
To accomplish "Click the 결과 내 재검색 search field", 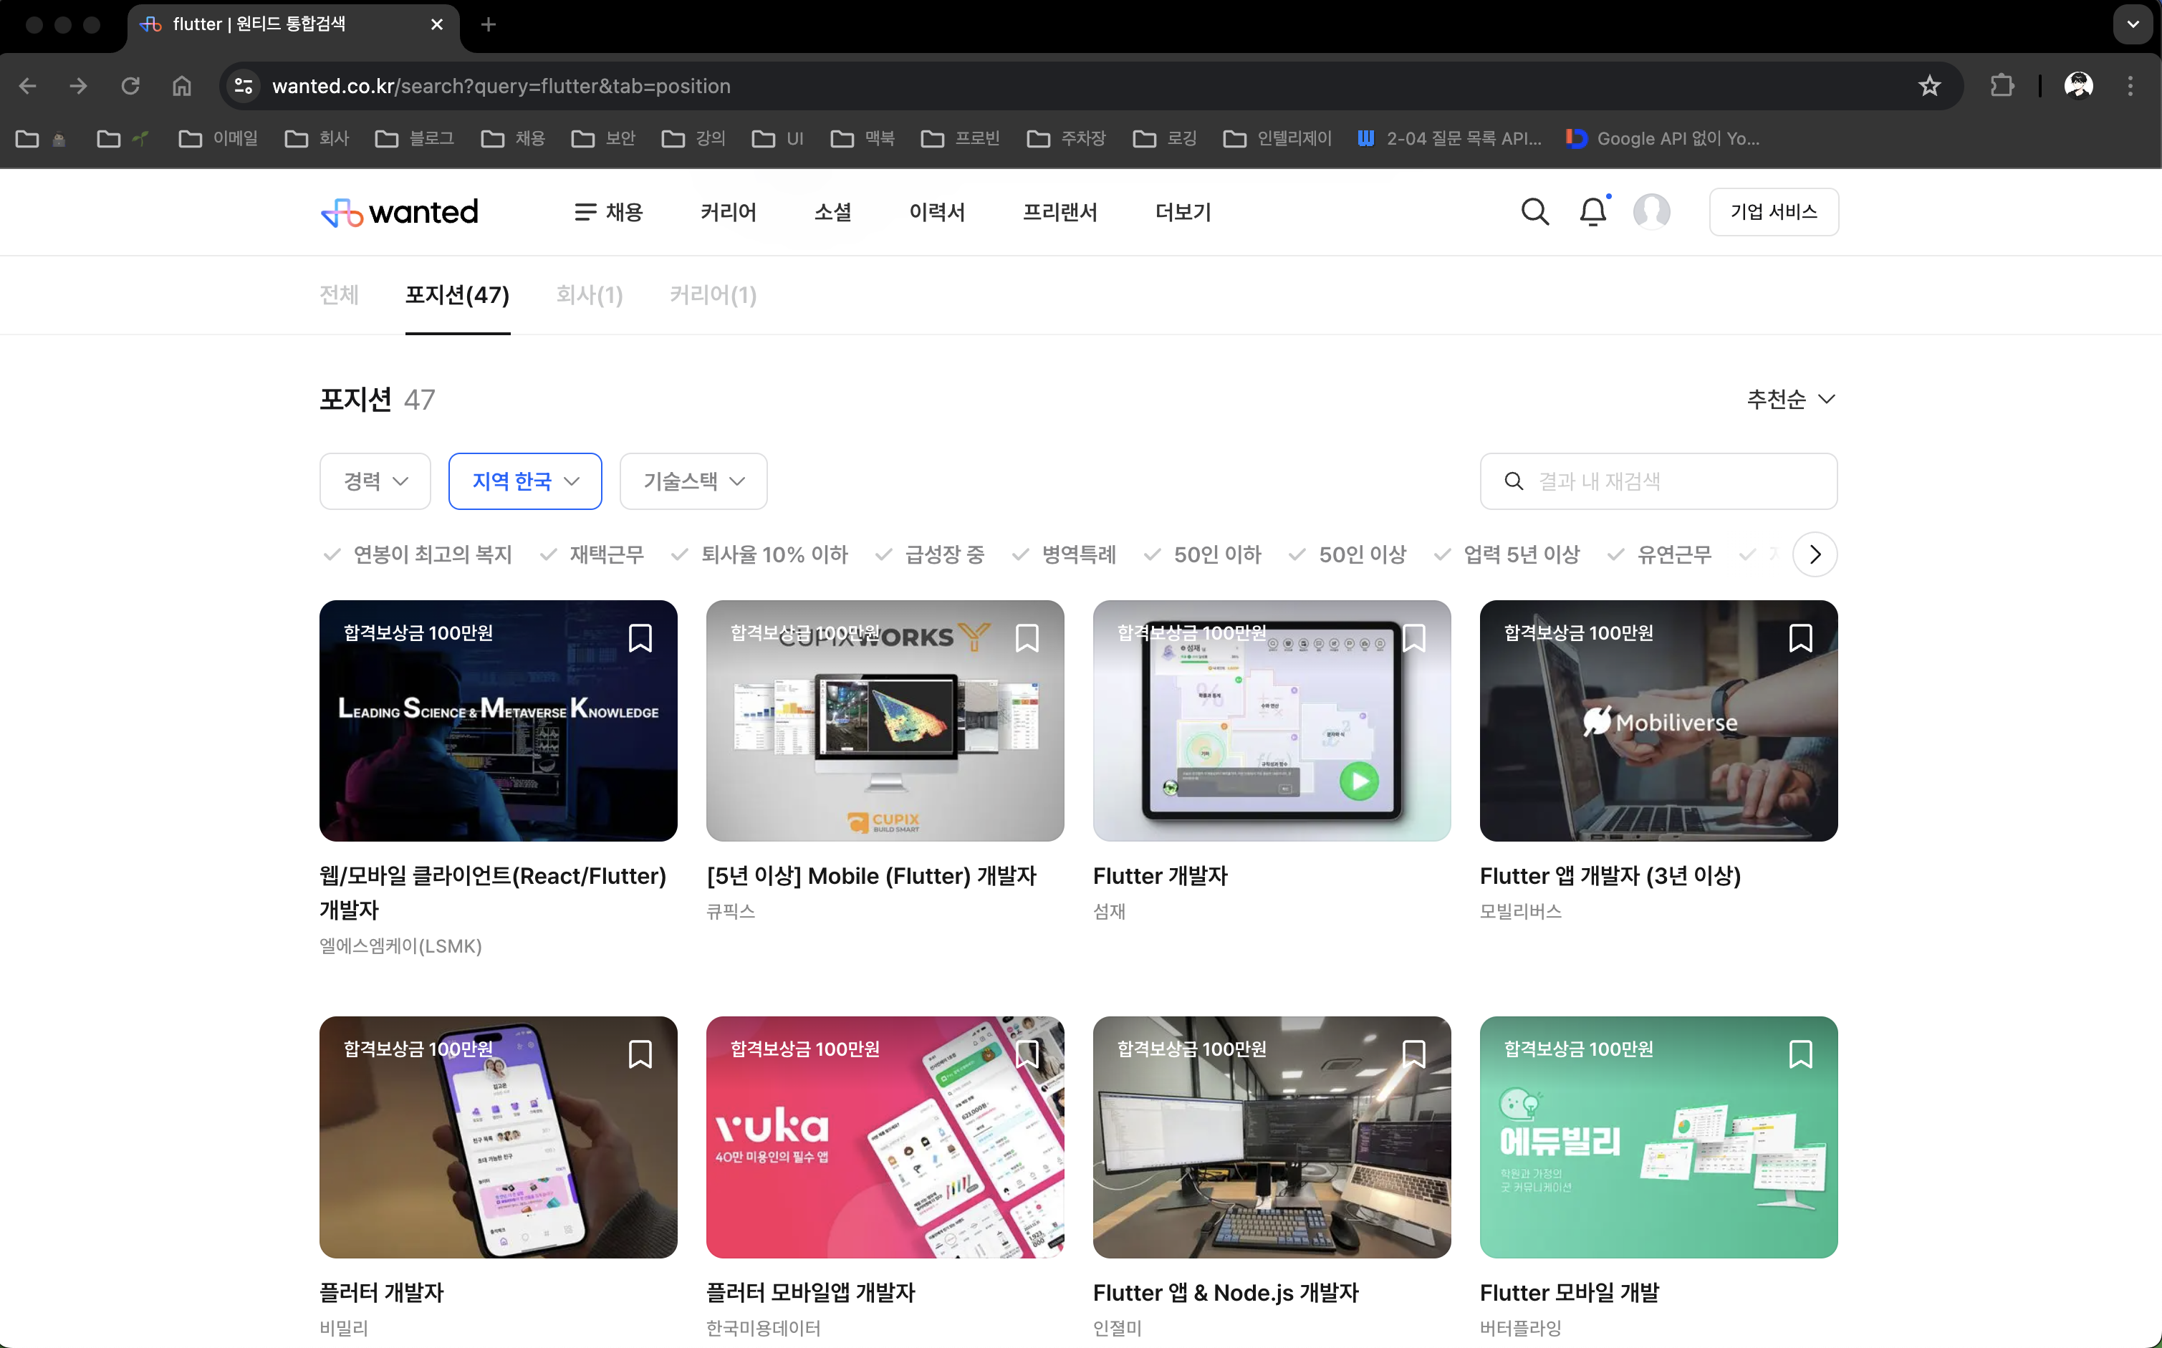I will (1658, 481).
